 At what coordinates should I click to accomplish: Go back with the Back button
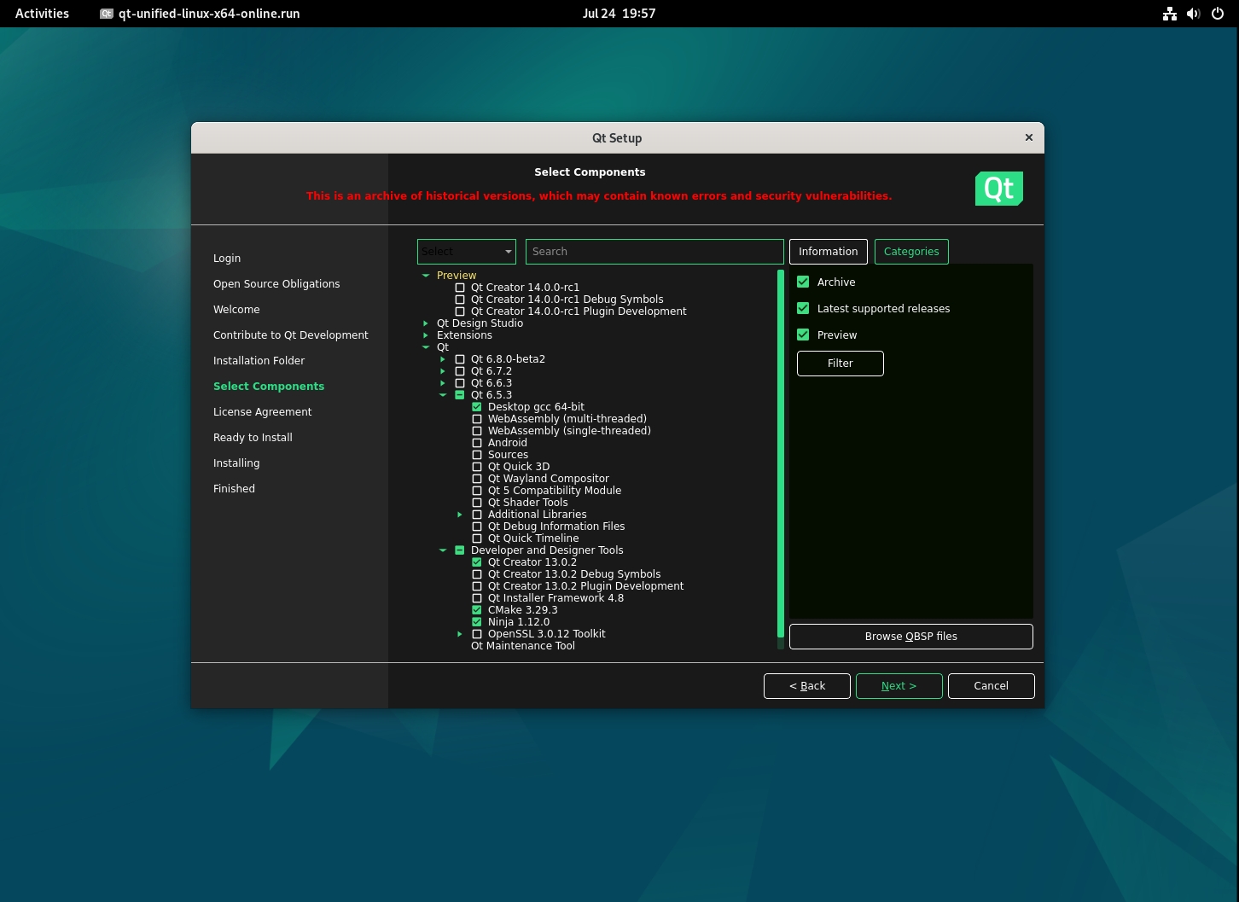(x=807, y=686)
